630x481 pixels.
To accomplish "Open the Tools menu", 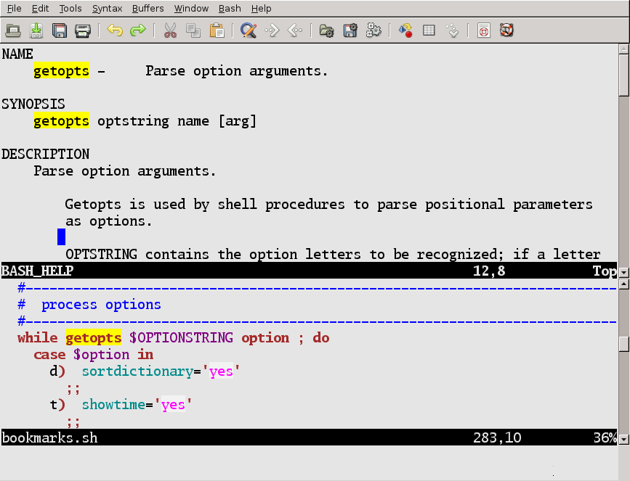I will click(x=70, y=9).
